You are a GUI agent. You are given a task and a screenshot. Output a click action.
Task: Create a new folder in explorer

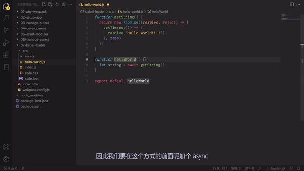pyautogui.click(x=50, y=4)
